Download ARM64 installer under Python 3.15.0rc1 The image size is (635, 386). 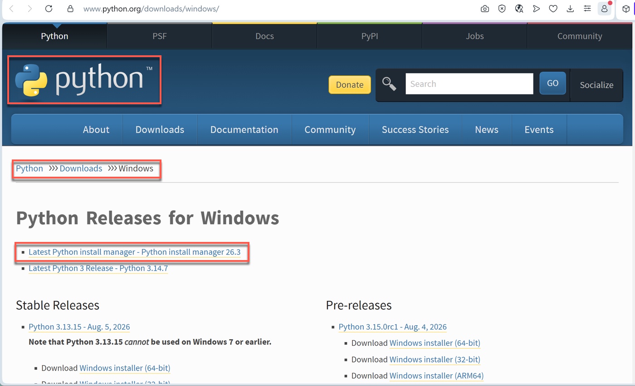tap(436, 376)
